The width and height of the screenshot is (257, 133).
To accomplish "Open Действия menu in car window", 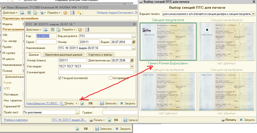I will click(x=10, y=13).
